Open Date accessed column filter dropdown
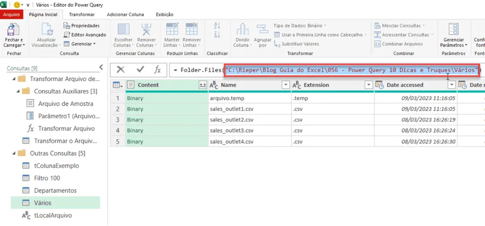 [x=452, y=85]
